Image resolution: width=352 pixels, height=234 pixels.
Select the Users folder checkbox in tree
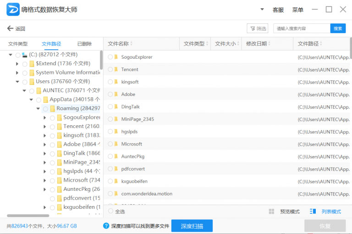point(25,82)
